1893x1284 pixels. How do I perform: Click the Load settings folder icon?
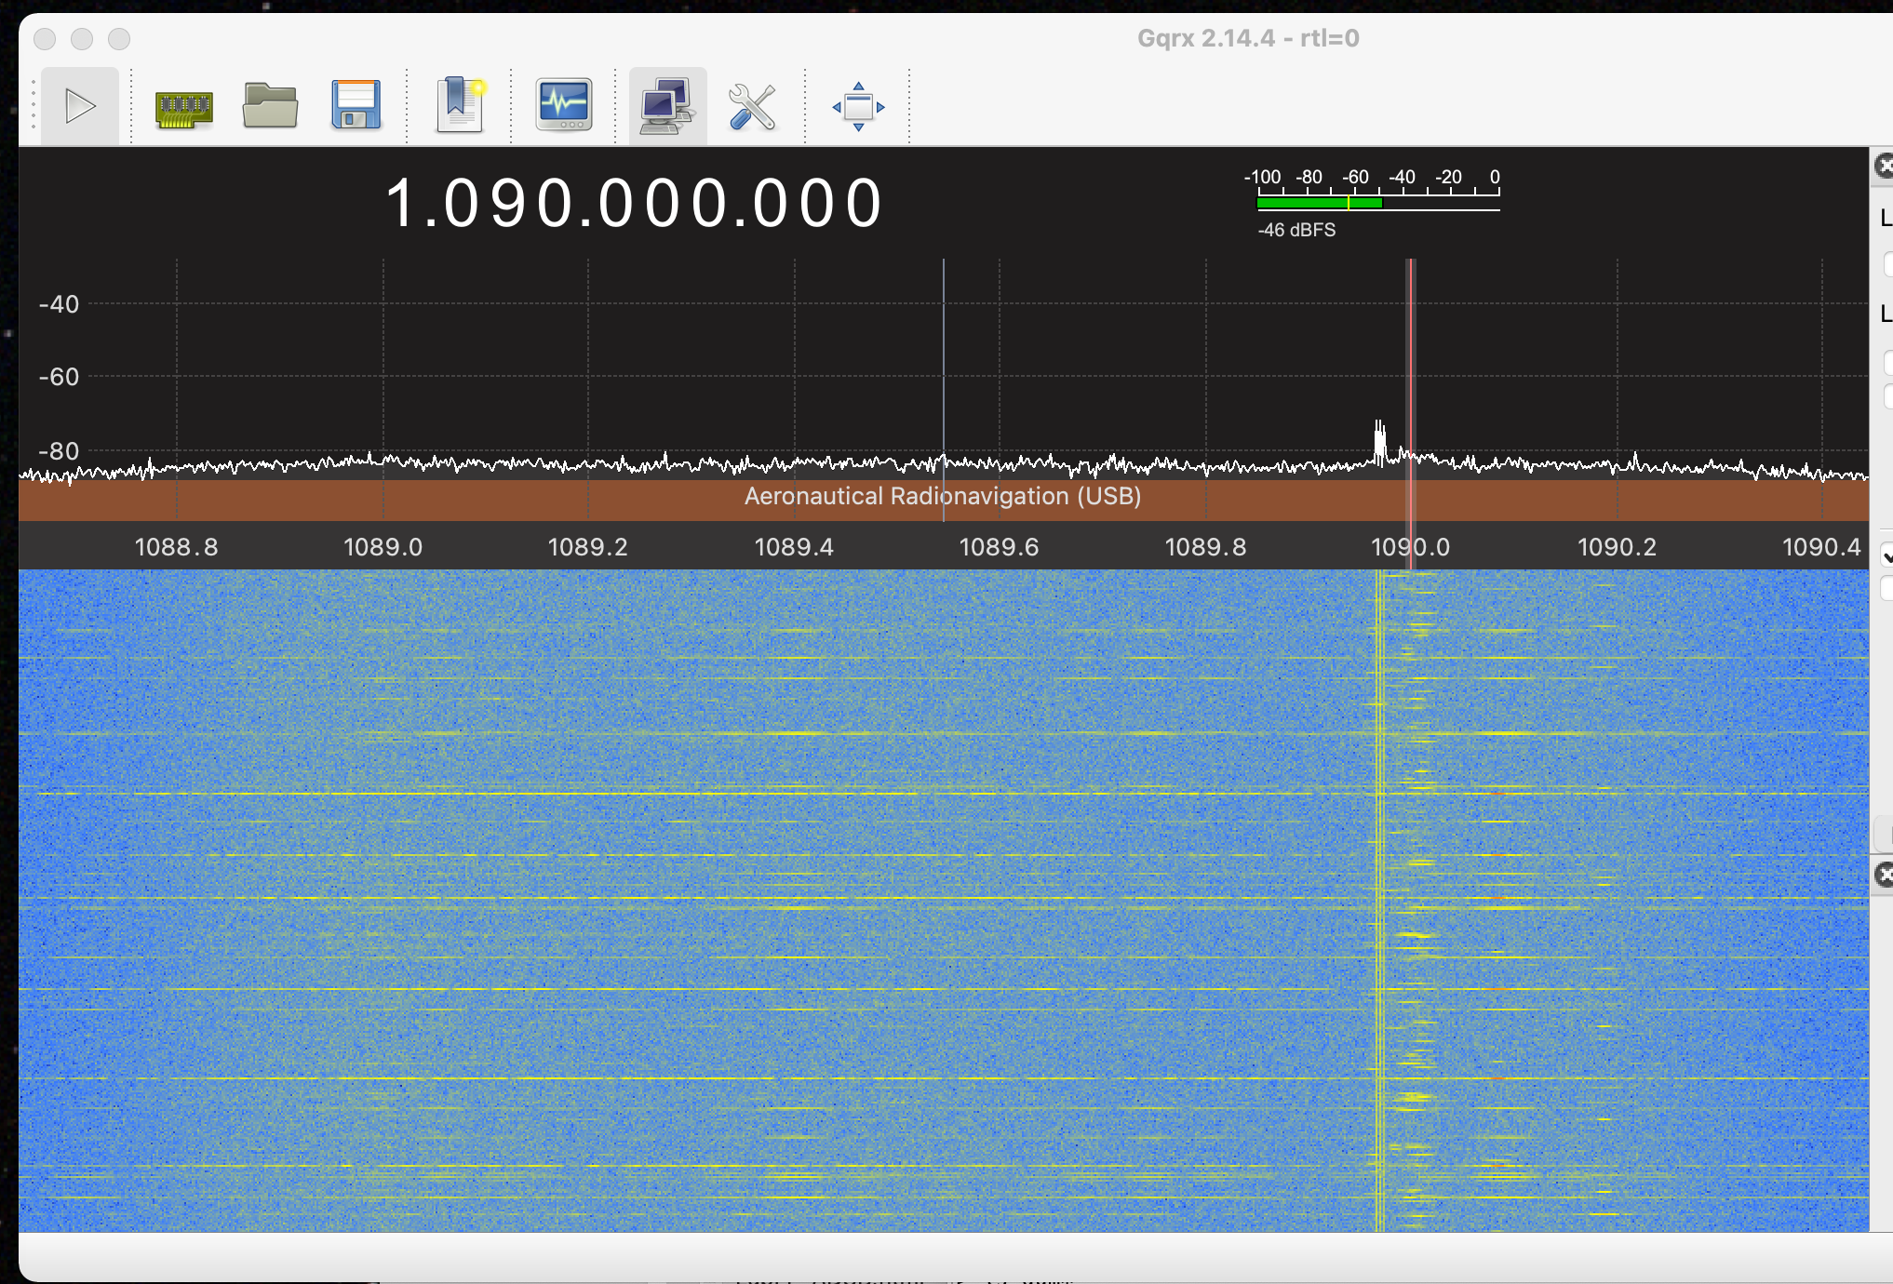pyautogui.click(x=270, y=106)
